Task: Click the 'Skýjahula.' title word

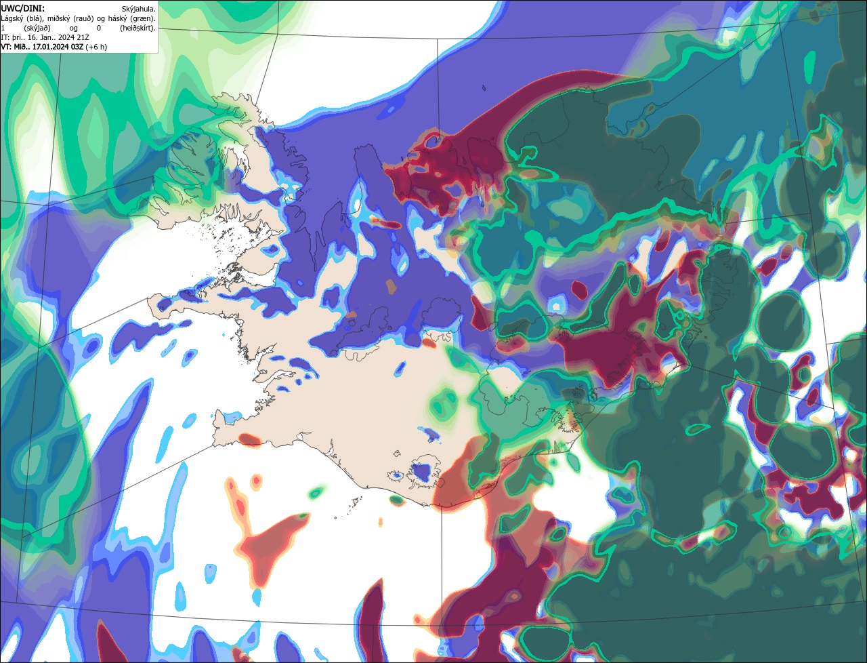Action: (x=139, y=9)
